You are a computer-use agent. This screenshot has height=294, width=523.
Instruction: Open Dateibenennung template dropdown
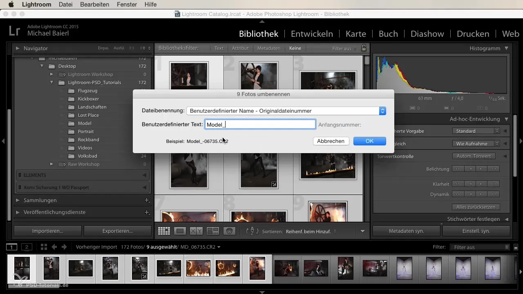click(x=286, y=111)
